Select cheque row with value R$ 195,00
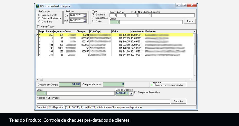239x126 pixels. [116, 35]
